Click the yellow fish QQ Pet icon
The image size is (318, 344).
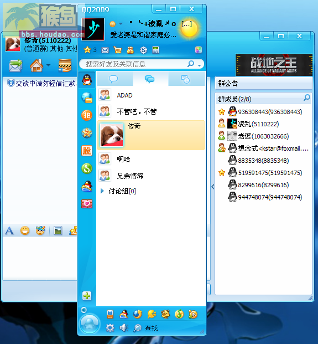tap(152, 314)
